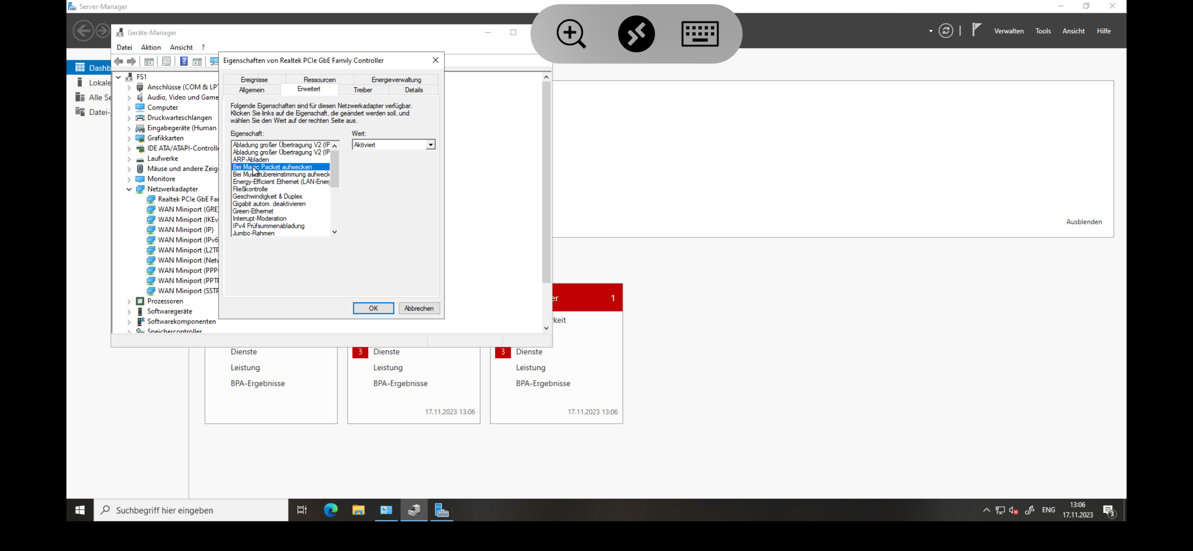Open Microsoft Edge from taskbar
This screenshot has height=551, width=1193.
point(331,510)
